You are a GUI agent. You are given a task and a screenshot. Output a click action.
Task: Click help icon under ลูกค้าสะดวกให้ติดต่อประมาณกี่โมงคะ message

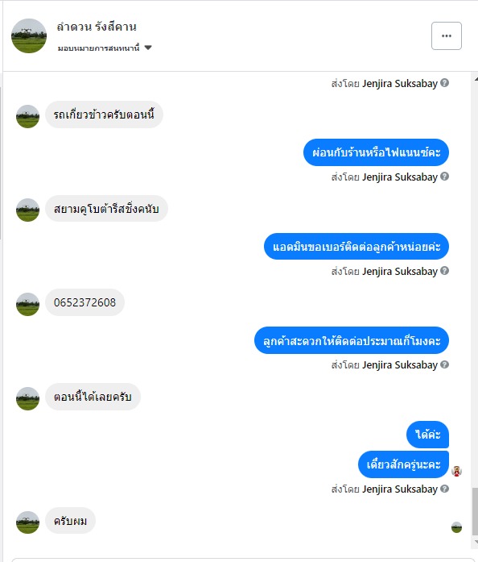point(444,364)
